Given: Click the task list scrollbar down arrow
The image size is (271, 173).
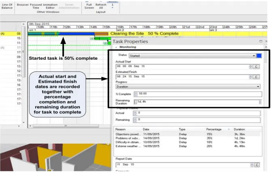Looking at the screenshot, I should pyautogui.click(x=23, y=122).
